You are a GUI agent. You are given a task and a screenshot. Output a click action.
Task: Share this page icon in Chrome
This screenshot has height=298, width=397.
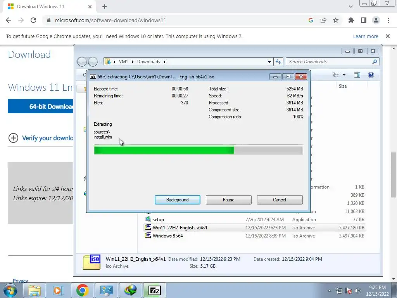click(323, 20)
